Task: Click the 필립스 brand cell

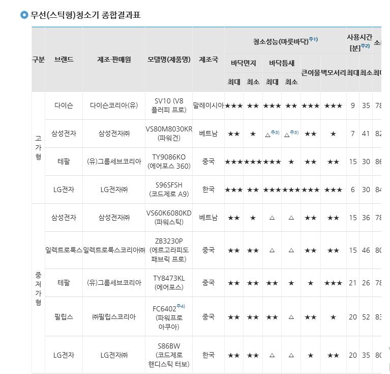Action: coord(64,317)
